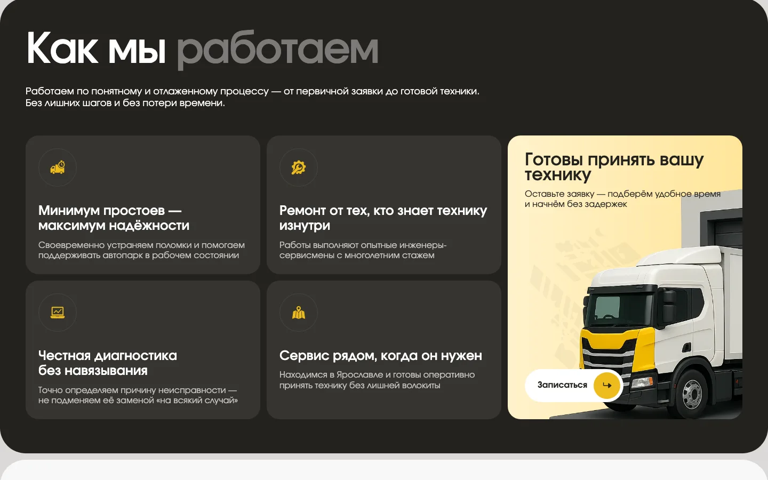Image resolution: width=768 pixels, height=480 pixels.
Task: Click the yellow arrow icon in Записаться button
Action: coord(607,385)
